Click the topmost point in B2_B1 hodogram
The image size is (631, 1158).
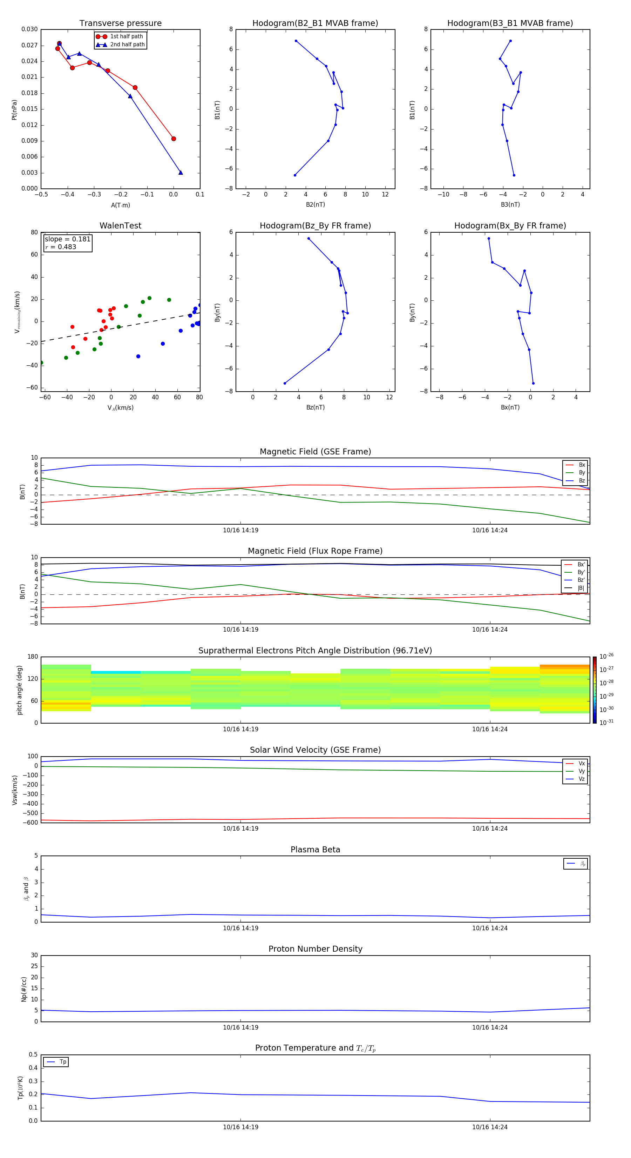[296, 41]
